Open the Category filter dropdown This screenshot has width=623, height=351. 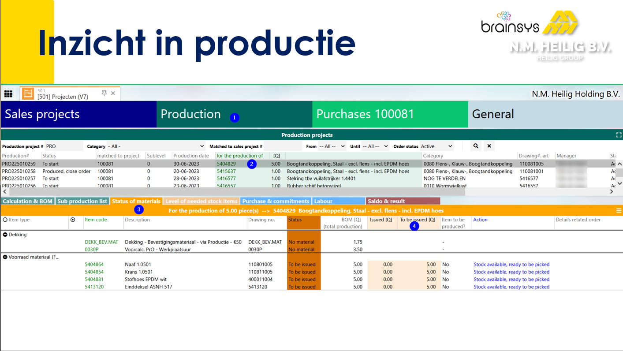156,146
